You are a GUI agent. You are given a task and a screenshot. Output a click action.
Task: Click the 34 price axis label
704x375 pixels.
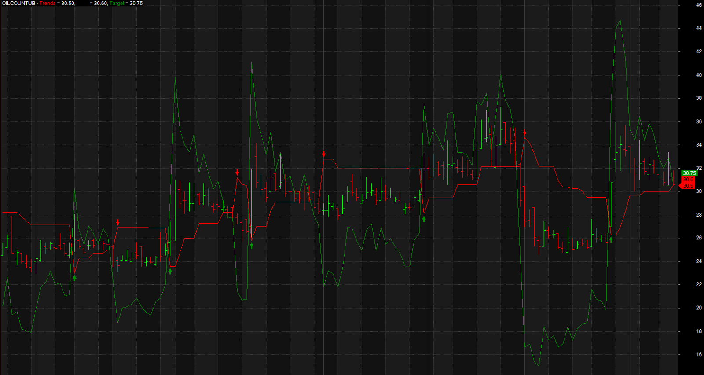[x=699, y=145]
